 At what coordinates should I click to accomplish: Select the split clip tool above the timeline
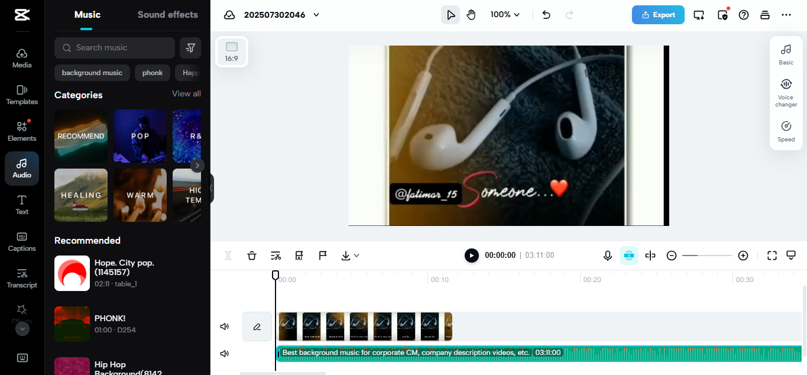228,255
